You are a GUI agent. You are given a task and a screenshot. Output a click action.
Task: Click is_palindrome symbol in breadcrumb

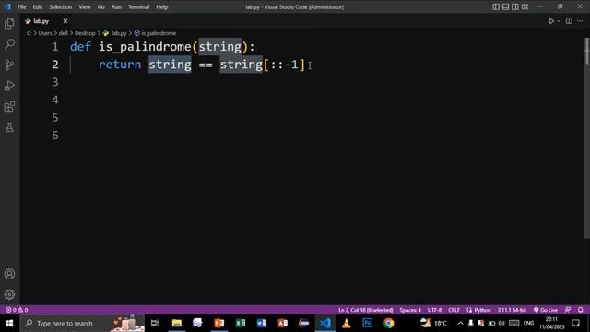click(x=159, y=33)
